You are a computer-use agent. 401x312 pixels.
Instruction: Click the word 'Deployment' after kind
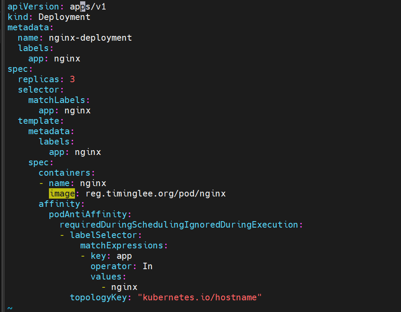65,17
